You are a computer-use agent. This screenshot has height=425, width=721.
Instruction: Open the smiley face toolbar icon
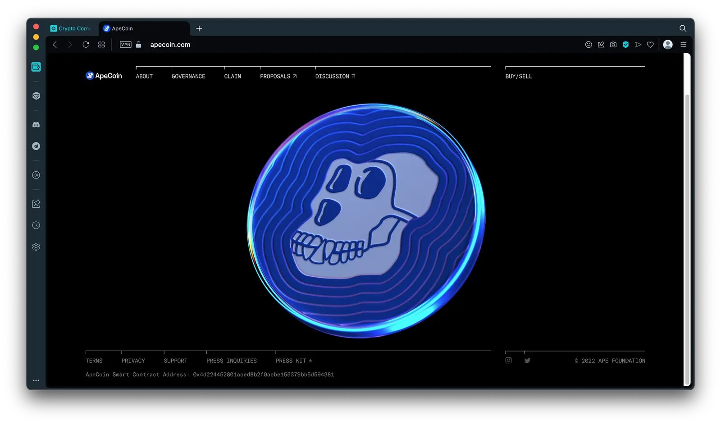[x=589, y=45]
